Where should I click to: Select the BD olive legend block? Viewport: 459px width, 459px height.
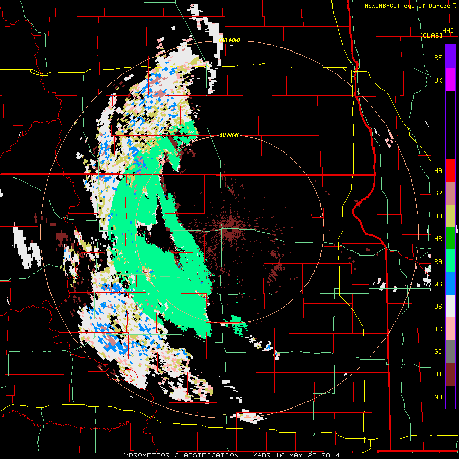tap(450, 216)
